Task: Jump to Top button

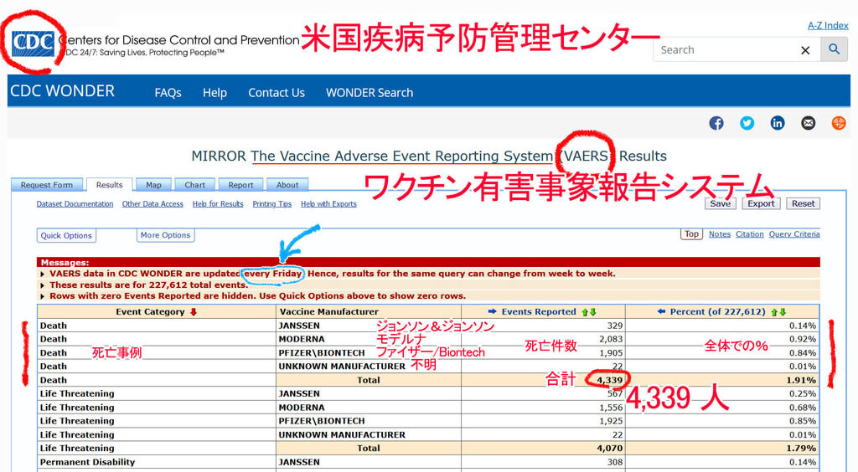Action: (x=691, y=233)
